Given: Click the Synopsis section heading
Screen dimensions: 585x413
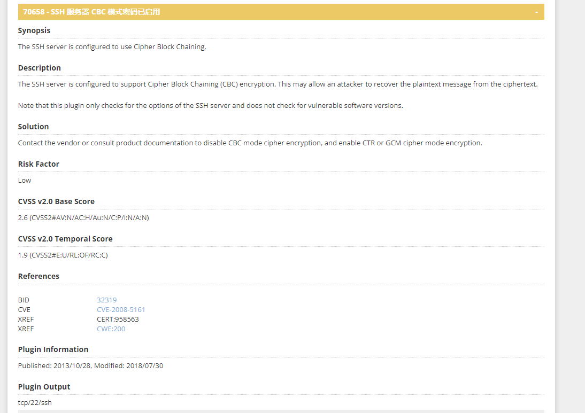Looking at the screenshot, I should click(x=34, y=30).
